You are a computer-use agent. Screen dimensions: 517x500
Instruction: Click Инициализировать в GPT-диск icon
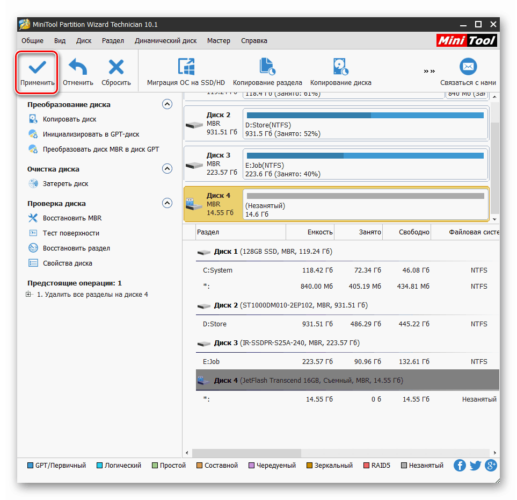(x=33, y=134)
